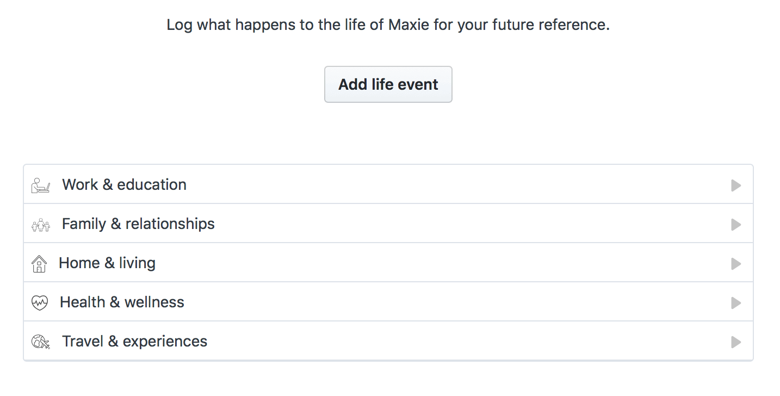Click the word "experiences" in the last category
The height and width of the screenshot is (396, 780).
pyautogui.click(x=165, y=342)
